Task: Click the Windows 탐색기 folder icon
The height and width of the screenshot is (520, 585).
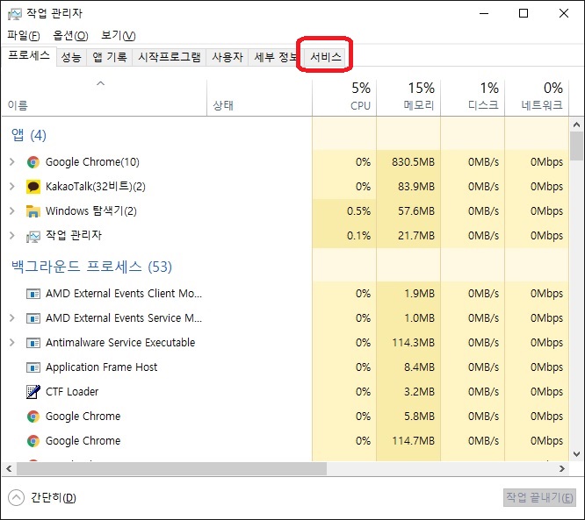Action: [32, 211]
